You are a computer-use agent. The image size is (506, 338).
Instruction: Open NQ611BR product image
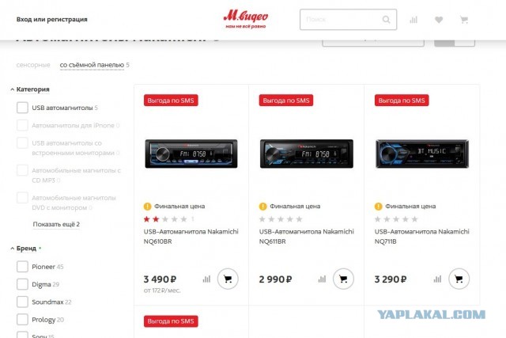pos(307,154)
